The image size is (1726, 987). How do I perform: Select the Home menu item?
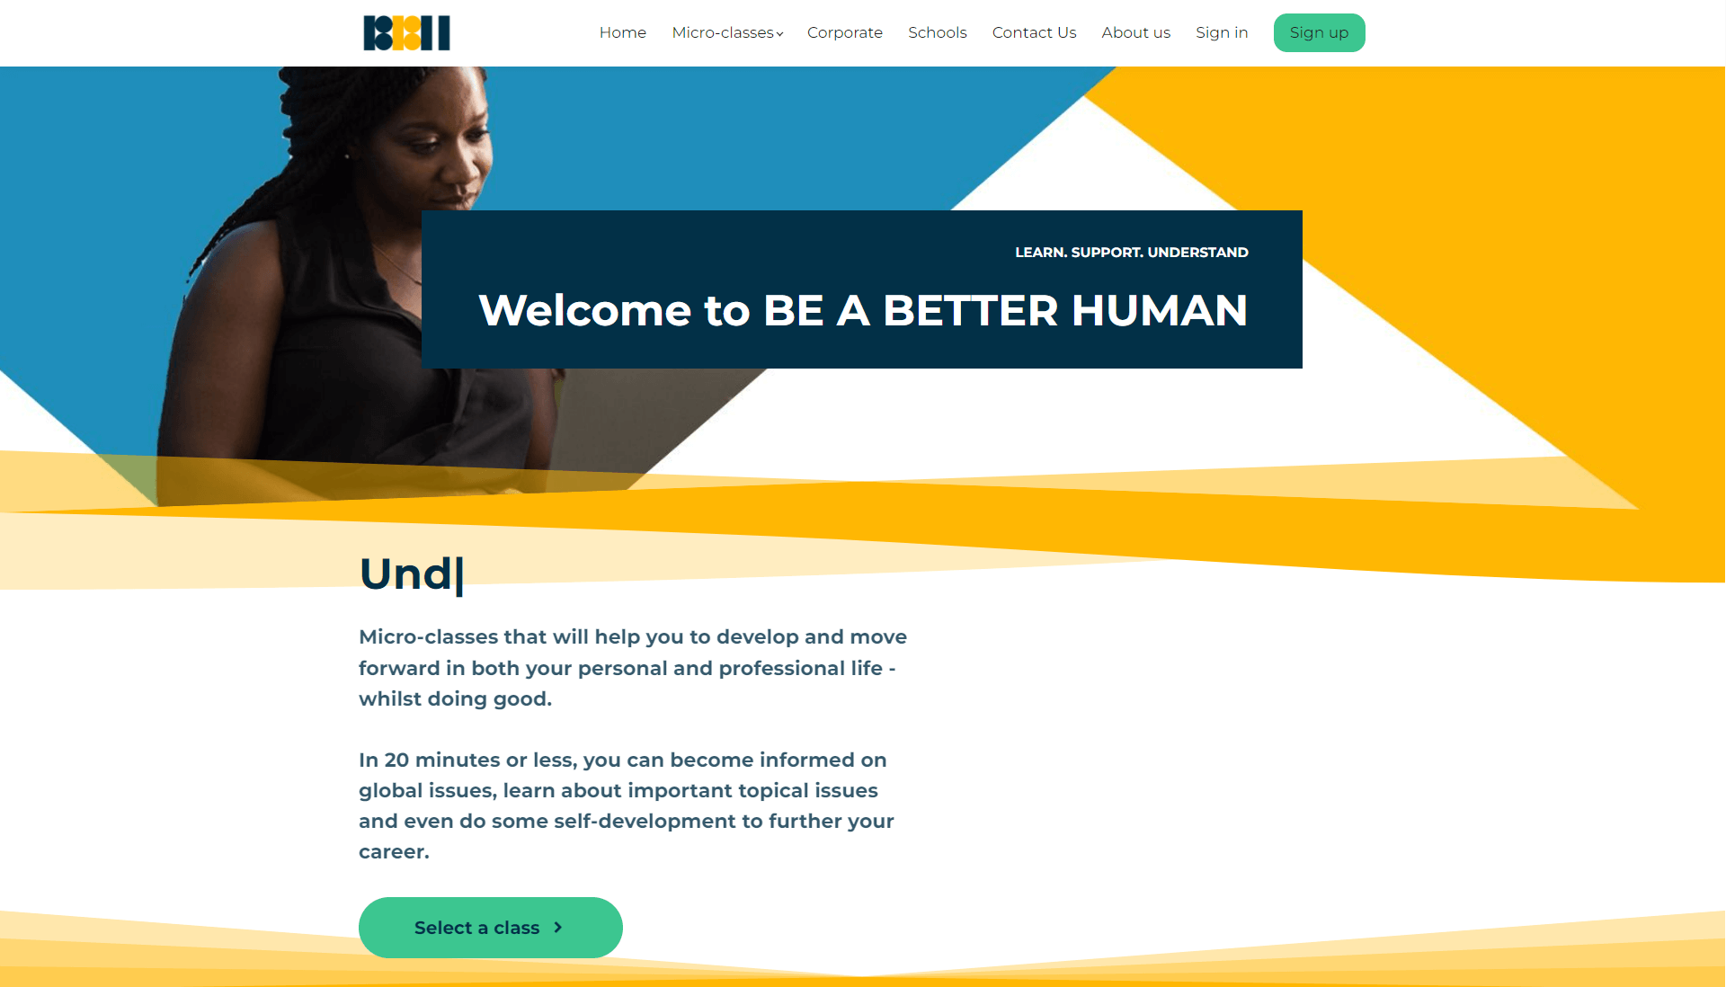pyautogui.click(x=622, y=32)
